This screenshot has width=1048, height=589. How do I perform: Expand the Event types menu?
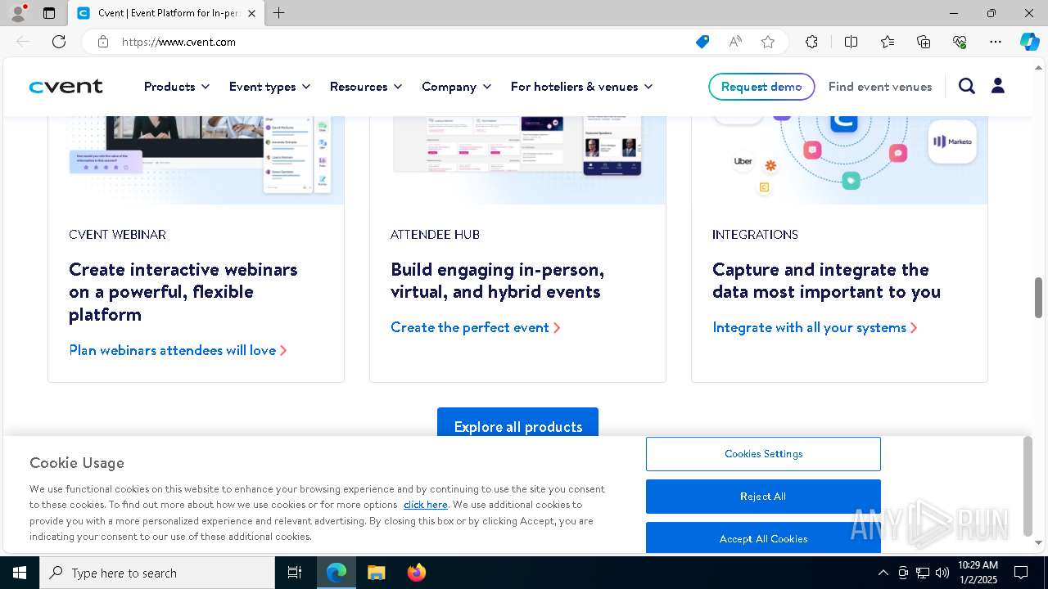[269, 87]
